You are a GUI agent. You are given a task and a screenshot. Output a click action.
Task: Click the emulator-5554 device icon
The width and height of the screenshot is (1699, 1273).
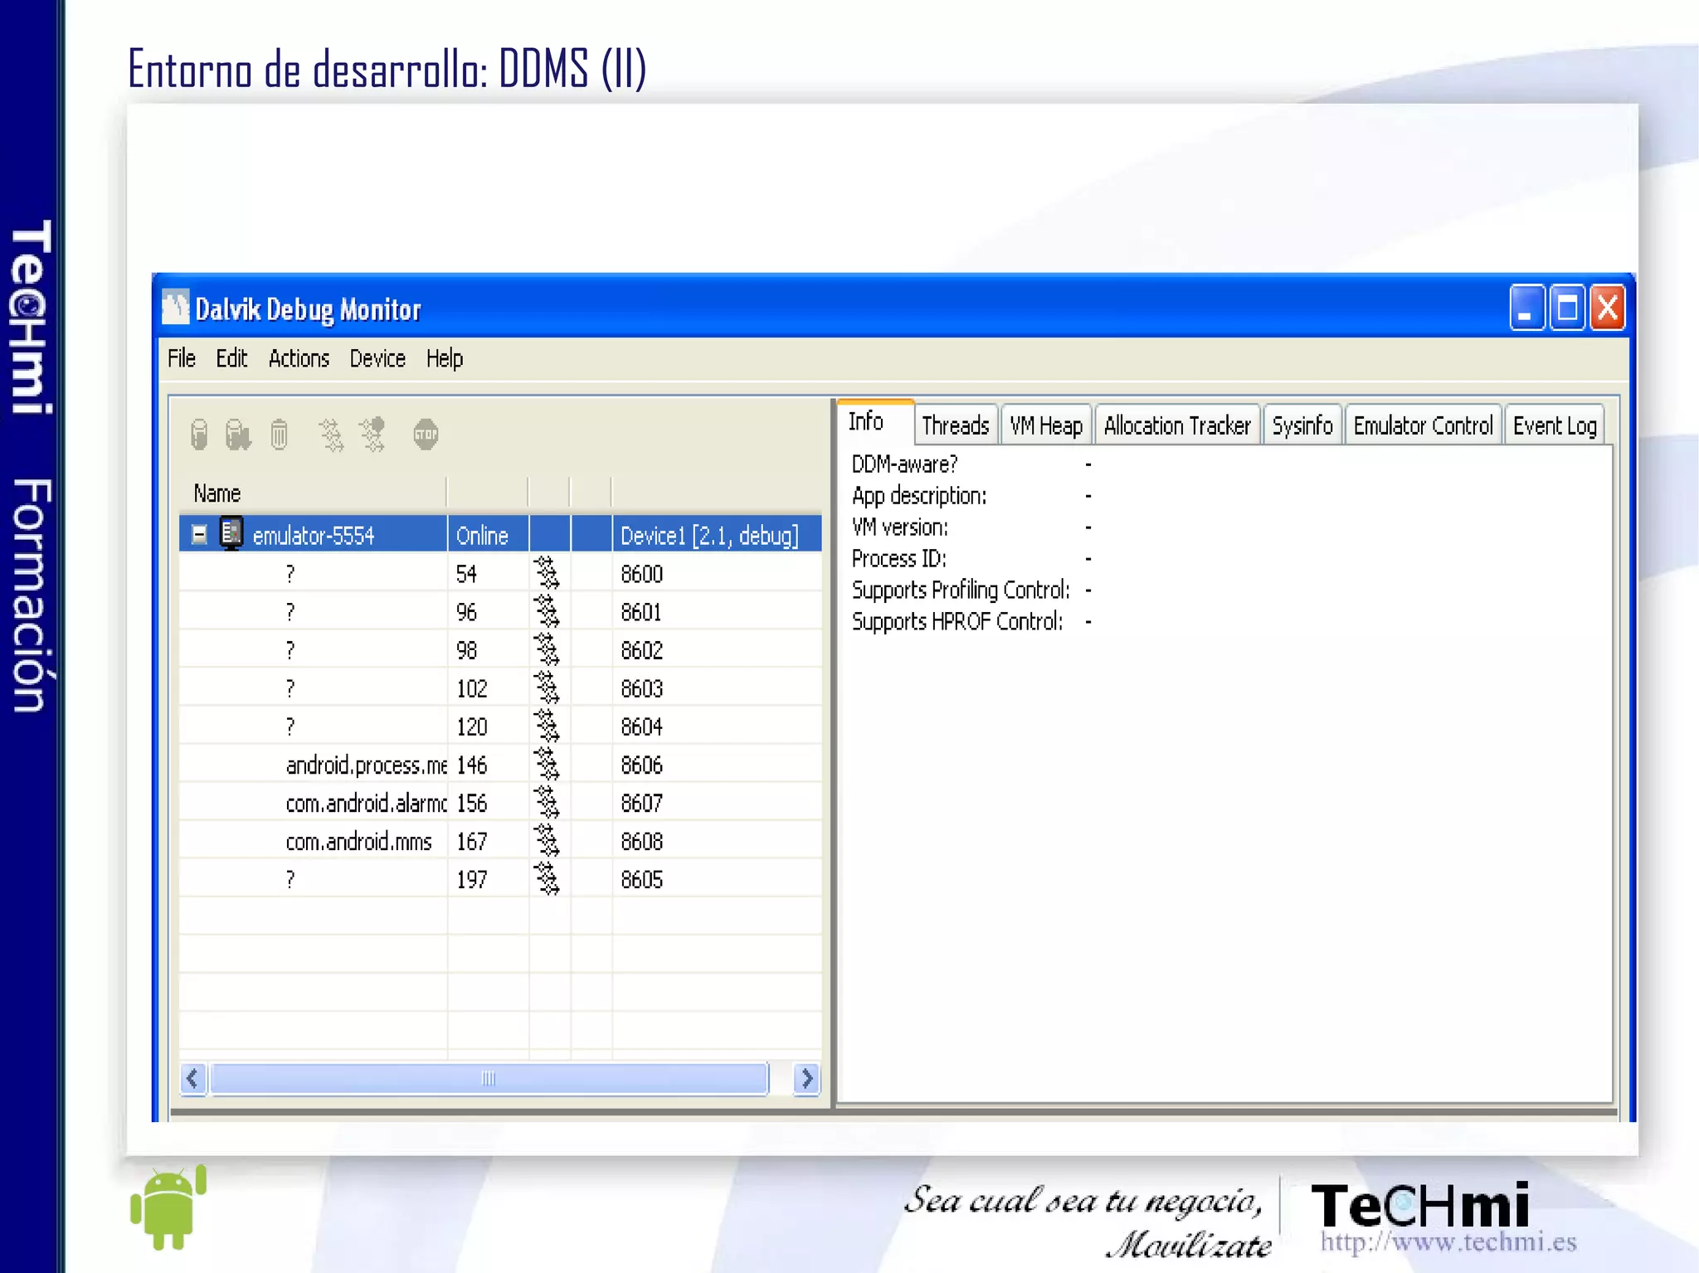pyautogui.click(x=231, y=533)
